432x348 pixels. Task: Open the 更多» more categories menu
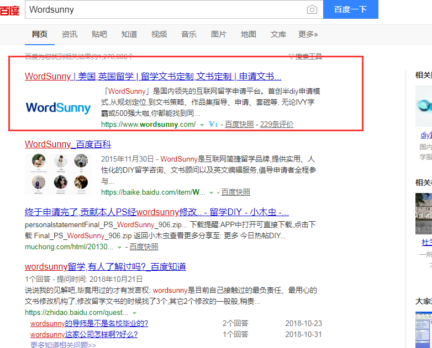[308, 34]
